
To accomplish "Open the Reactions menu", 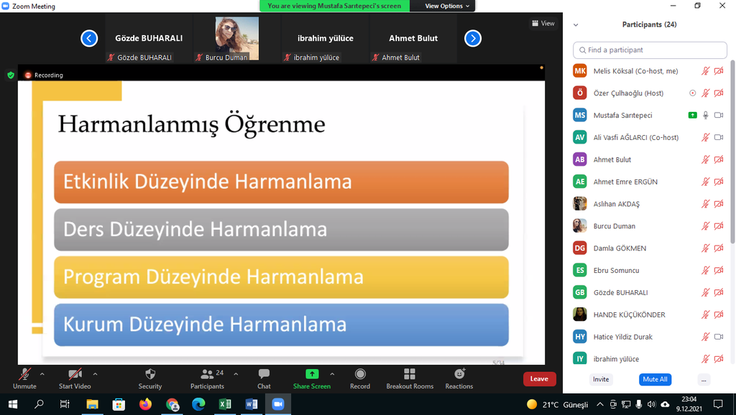I will [459, 375].
